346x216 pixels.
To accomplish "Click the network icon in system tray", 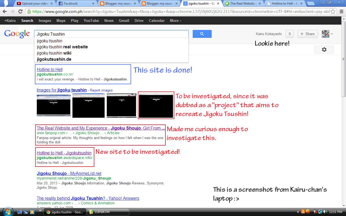I will (x=320, y=212).
